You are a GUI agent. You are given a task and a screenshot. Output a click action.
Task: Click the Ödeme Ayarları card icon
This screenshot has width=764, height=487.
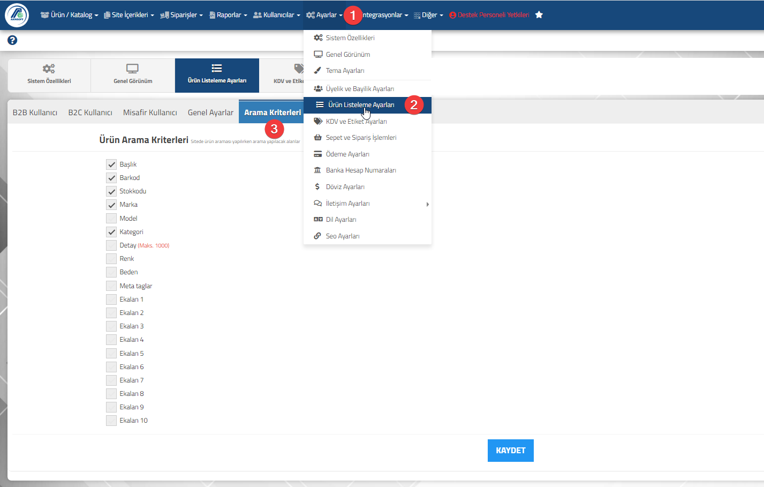point(318,154)
